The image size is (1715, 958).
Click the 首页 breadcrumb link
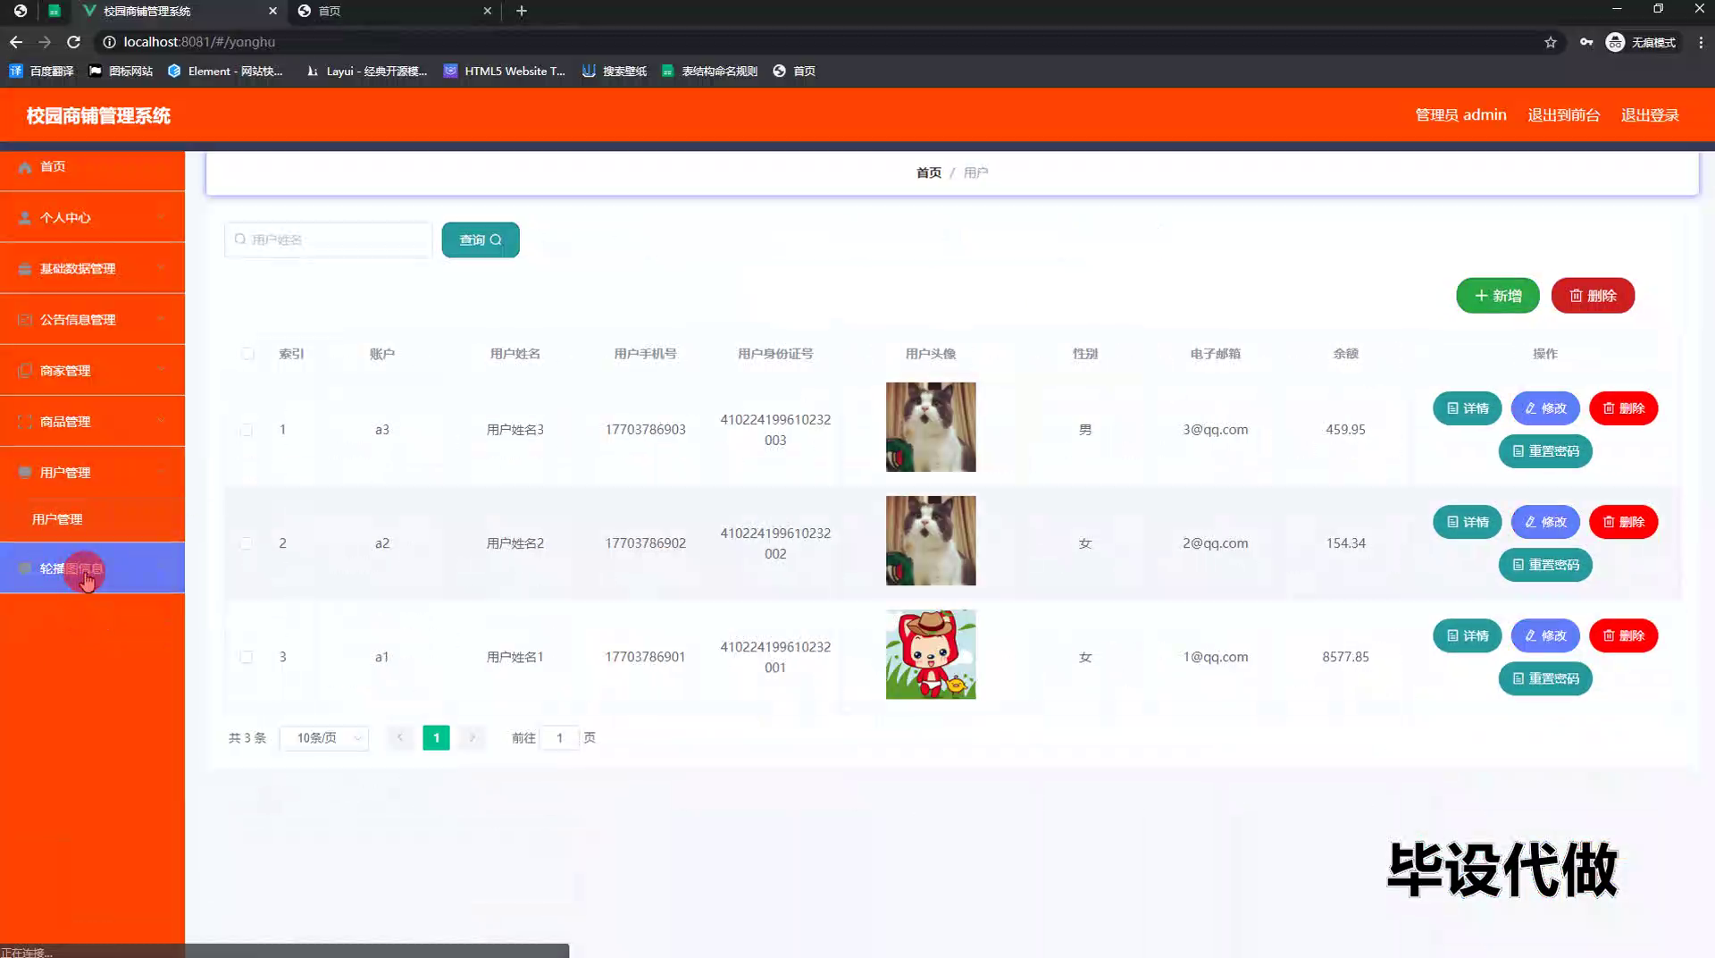(929, 172)
